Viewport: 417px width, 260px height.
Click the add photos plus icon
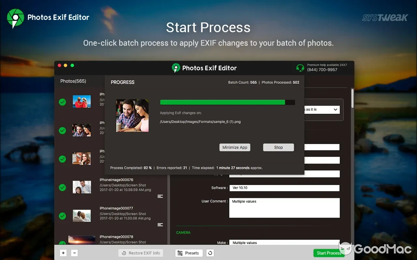(63, 253)
